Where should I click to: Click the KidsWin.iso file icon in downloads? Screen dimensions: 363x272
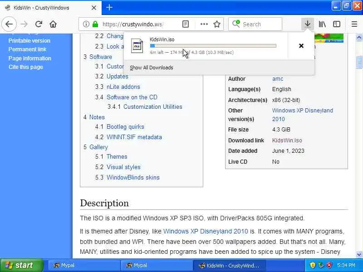(x=137, y=46)
